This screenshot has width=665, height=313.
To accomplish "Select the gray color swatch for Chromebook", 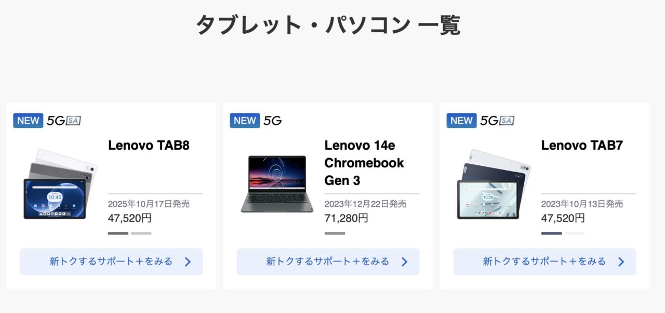I will tap(335, 233).
